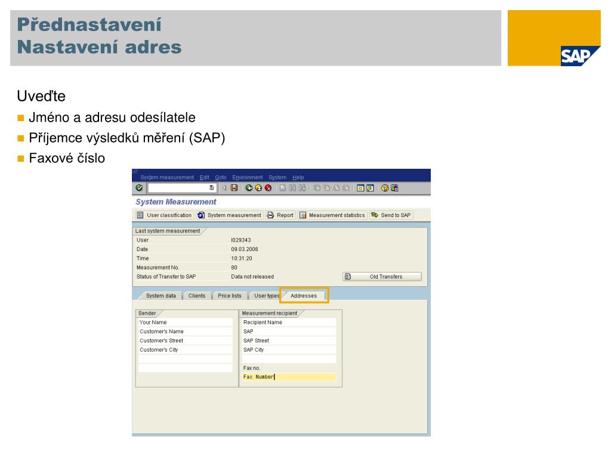
Task: Open the Goto menu
Action: 221,177
